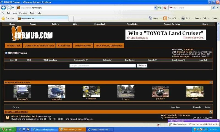Expand the Quick Links dropdown menu
Viewport: 220px width, 132px height.
pos(178,60)
